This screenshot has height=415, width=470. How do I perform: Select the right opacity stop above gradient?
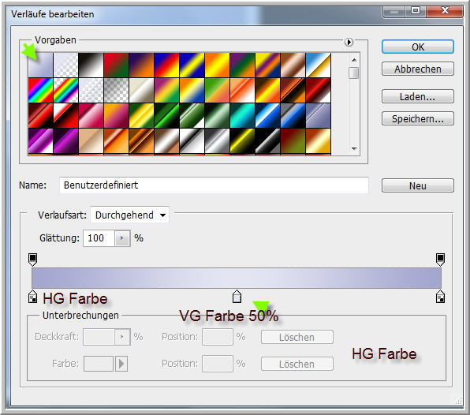point(440,260)
